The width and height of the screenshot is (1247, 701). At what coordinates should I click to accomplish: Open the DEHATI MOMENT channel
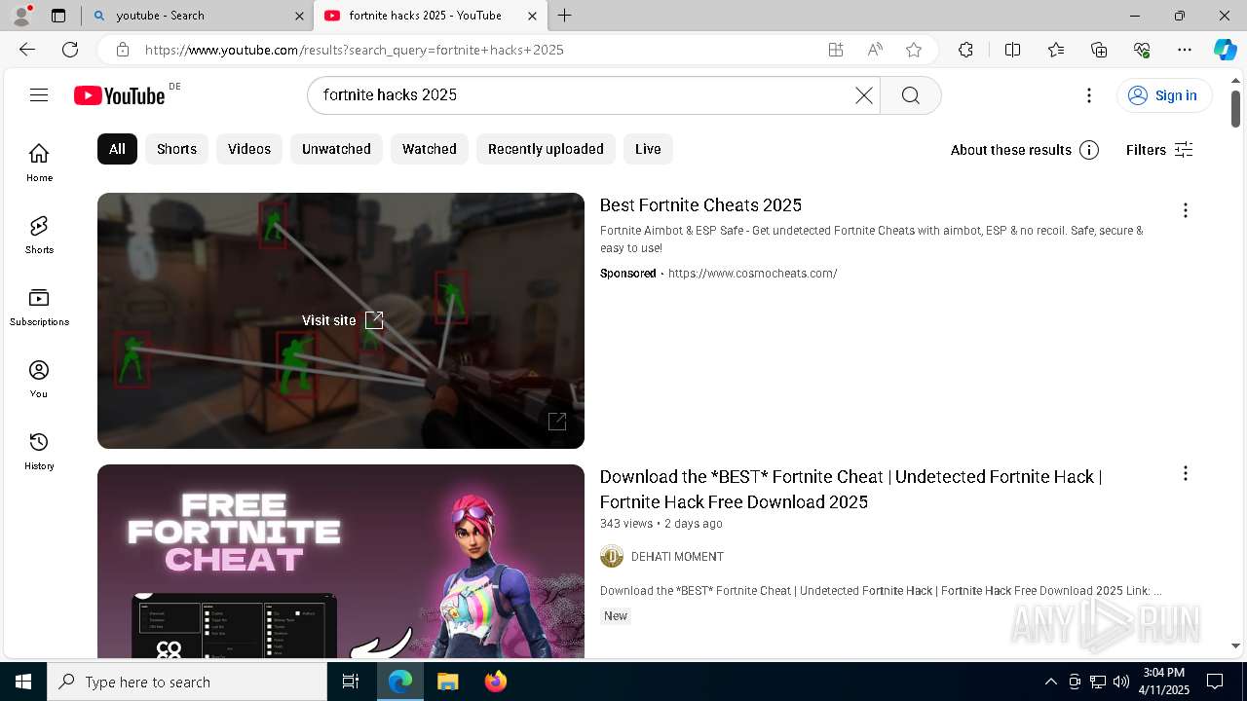[677, 557]
